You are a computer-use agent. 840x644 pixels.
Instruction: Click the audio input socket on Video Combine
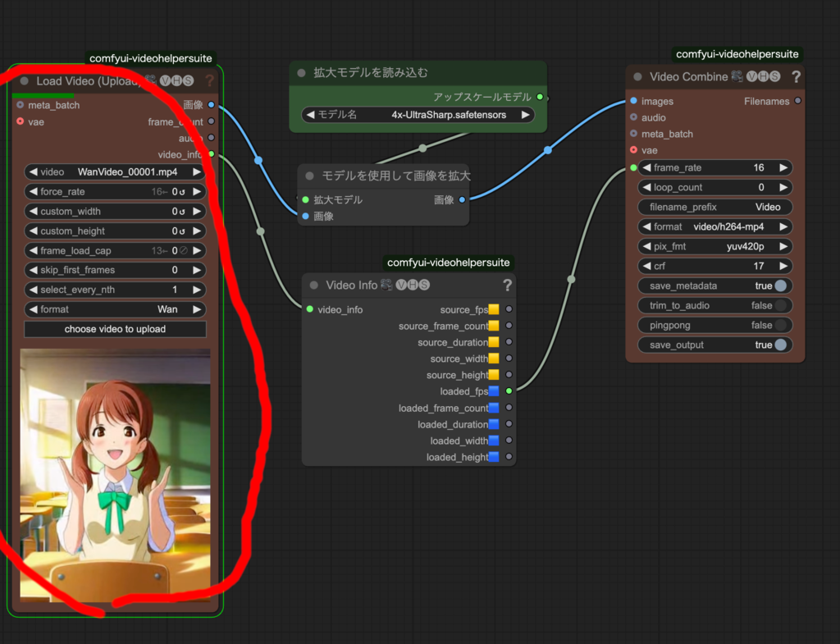(634, 116)
